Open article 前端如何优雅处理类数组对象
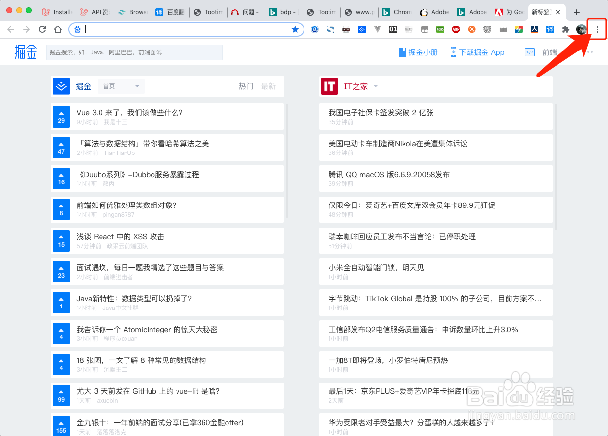Image resolution: width=608 pixels, height=436 pixels. pos(127,205)
